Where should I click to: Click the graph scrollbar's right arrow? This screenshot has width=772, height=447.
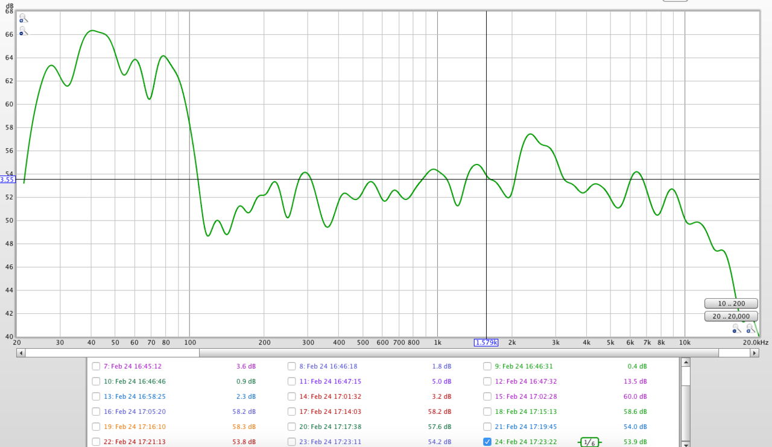[x=754, y=353]
